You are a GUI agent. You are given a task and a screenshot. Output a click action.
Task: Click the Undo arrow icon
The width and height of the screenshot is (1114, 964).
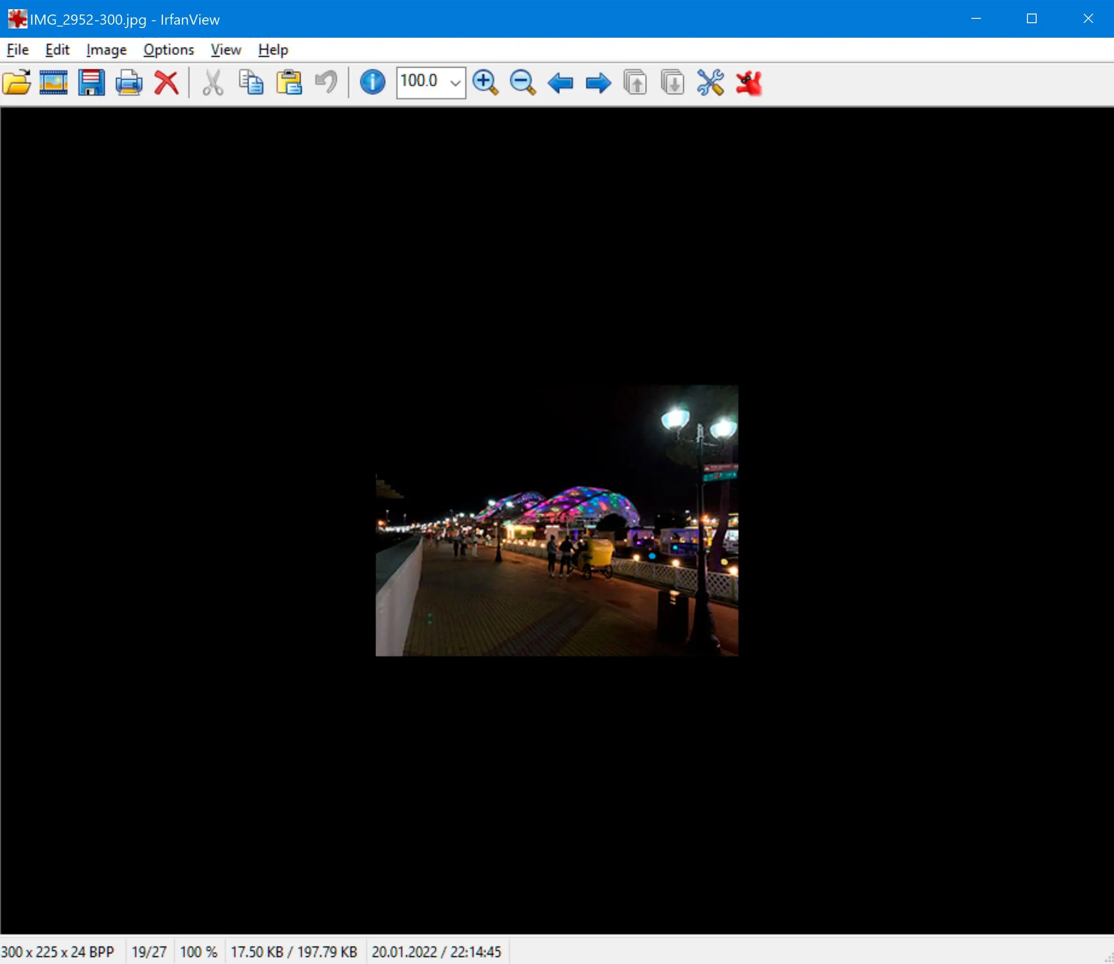[x=326, y=83]
